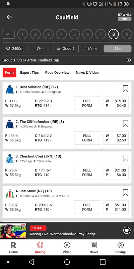The image size is (134, 269).
Task: Toggle bookmark for Jon Snow (NZ)
Action: click(x=125, y=193)
